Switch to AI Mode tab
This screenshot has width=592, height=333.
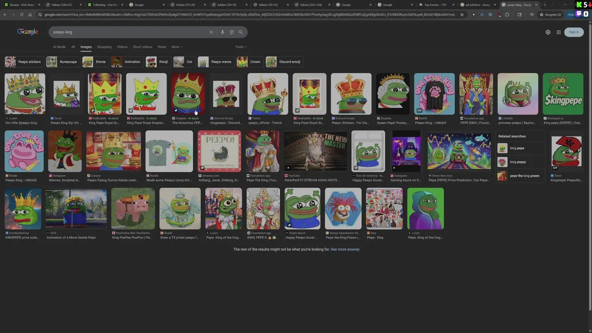click(59, 47)
